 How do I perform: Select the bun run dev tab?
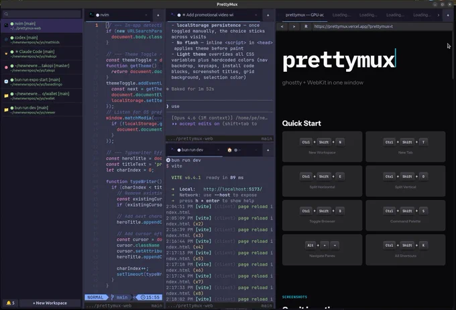[x=194, y=150]
